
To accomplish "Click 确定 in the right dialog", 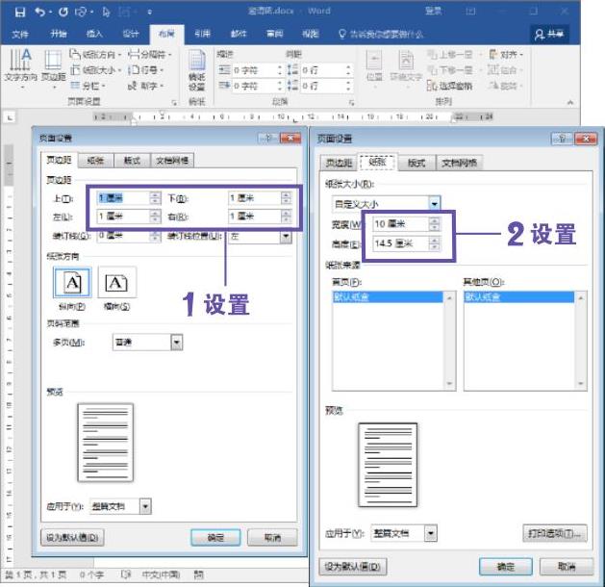I will (x=506, y=567).
